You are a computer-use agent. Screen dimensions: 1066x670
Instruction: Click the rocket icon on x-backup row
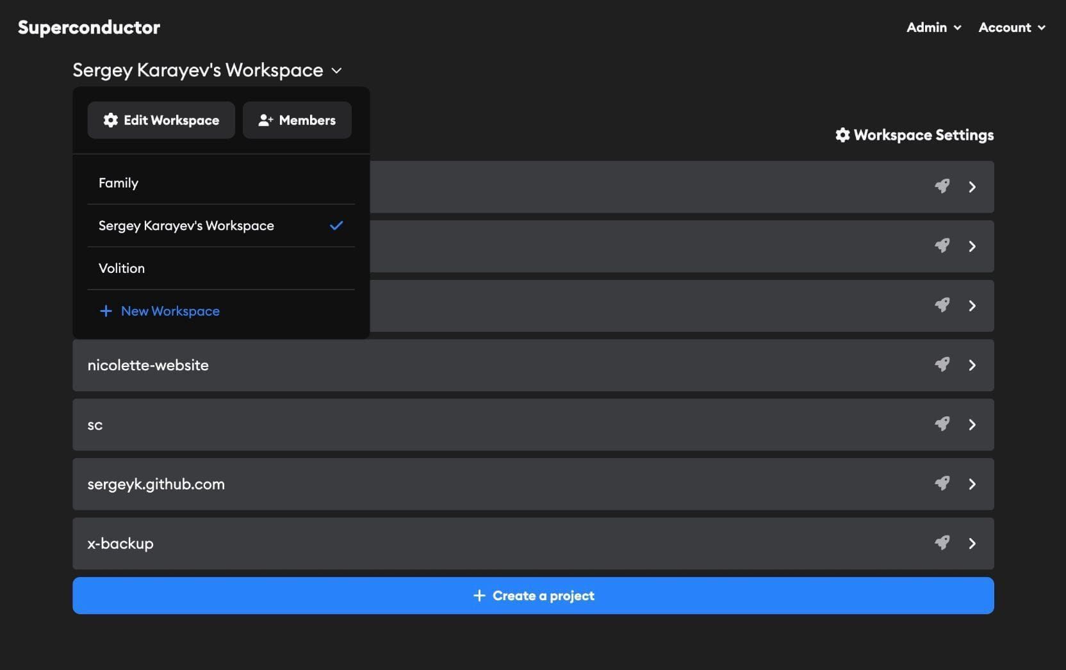[x=942, y=543]
